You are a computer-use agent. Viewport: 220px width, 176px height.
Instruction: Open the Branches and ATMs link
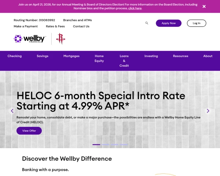[77, 20]
